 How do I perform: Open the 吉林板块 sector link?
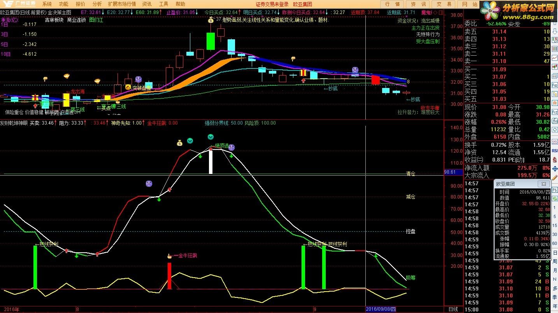54,20
